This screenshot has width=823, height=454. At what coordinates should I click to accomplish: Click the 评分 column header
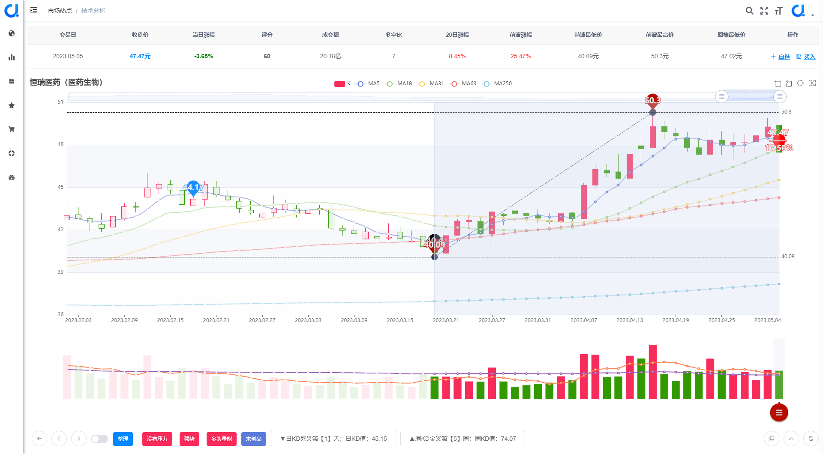pos(267,35)
